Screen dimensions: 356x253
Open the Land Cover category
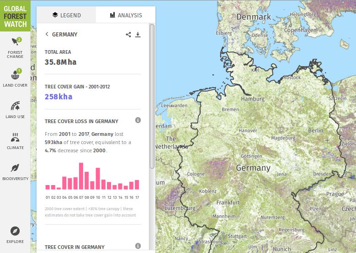pos(15,78)
